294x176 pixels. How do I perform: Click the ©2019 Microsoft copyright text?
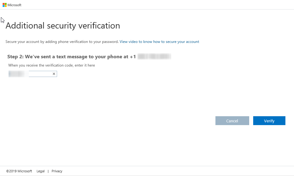tap(19, 171)
